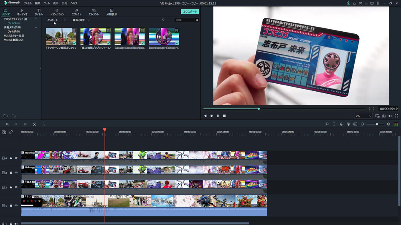Step back with the previous frame button
The image size is (401, 225).
click(206, 116)
